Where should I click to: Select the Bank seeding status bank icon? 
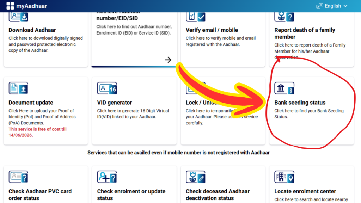point(284,88)
